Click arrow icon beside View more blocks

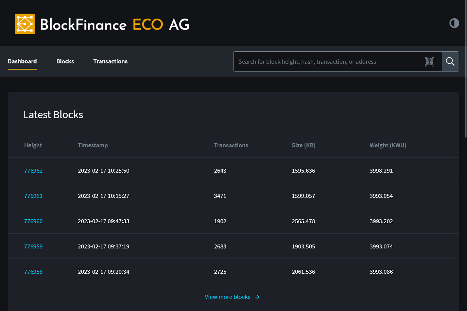pyautogui.click(x=257, y=297)
